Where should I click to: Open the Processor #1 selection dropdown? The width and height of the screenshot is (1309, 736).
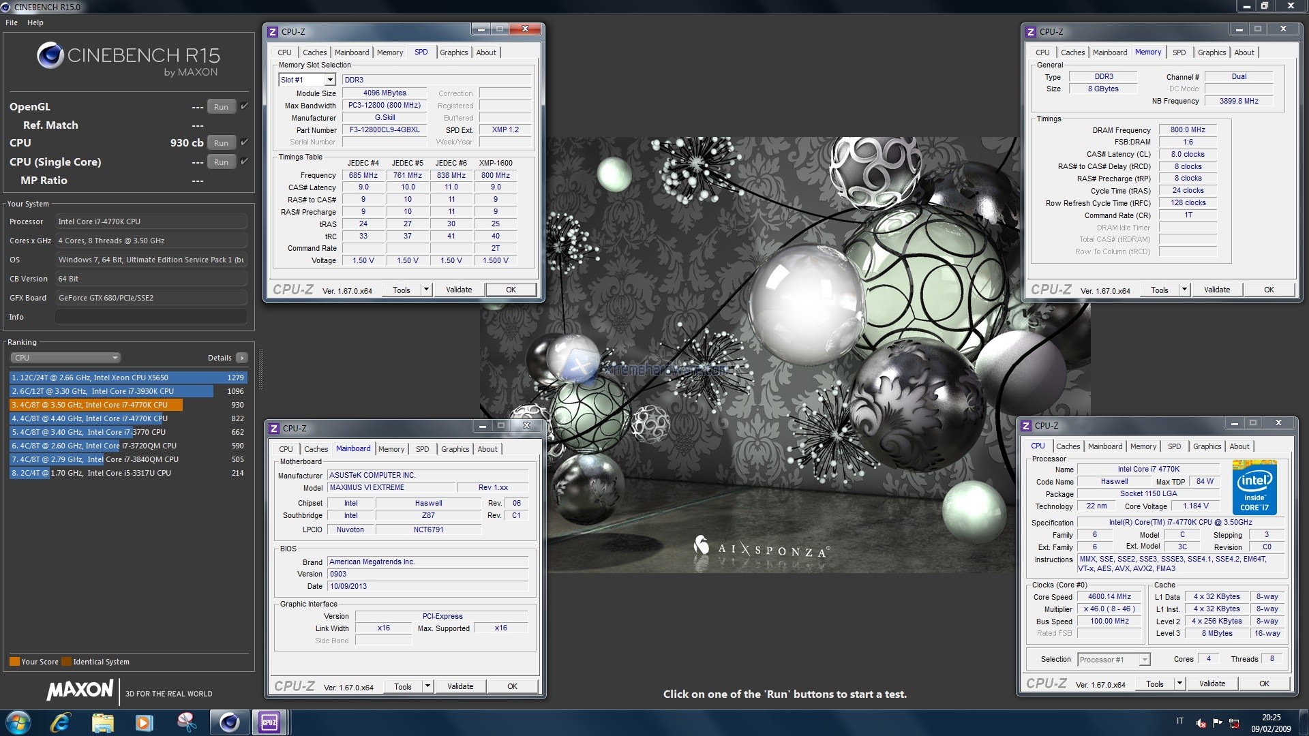(1145, 660)
